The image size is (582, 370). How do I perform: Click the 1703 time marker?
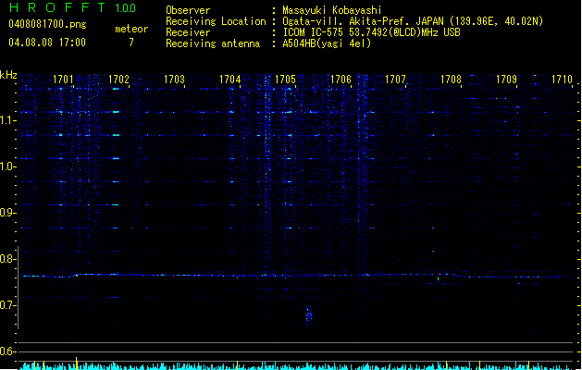174,80
